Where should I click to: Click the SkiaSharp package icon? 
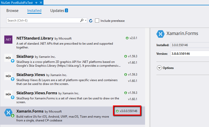[x=8, y=58]
